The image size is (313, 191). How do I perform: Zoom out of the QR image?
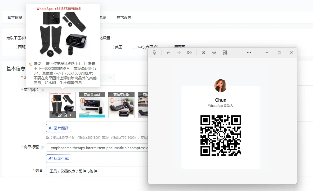pos(214,53)
